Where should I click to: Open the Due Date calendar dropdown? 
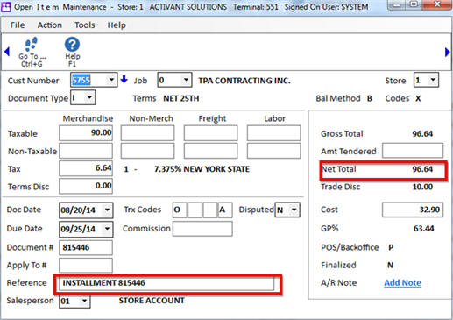pyautogui.click(x=107, y=229)
